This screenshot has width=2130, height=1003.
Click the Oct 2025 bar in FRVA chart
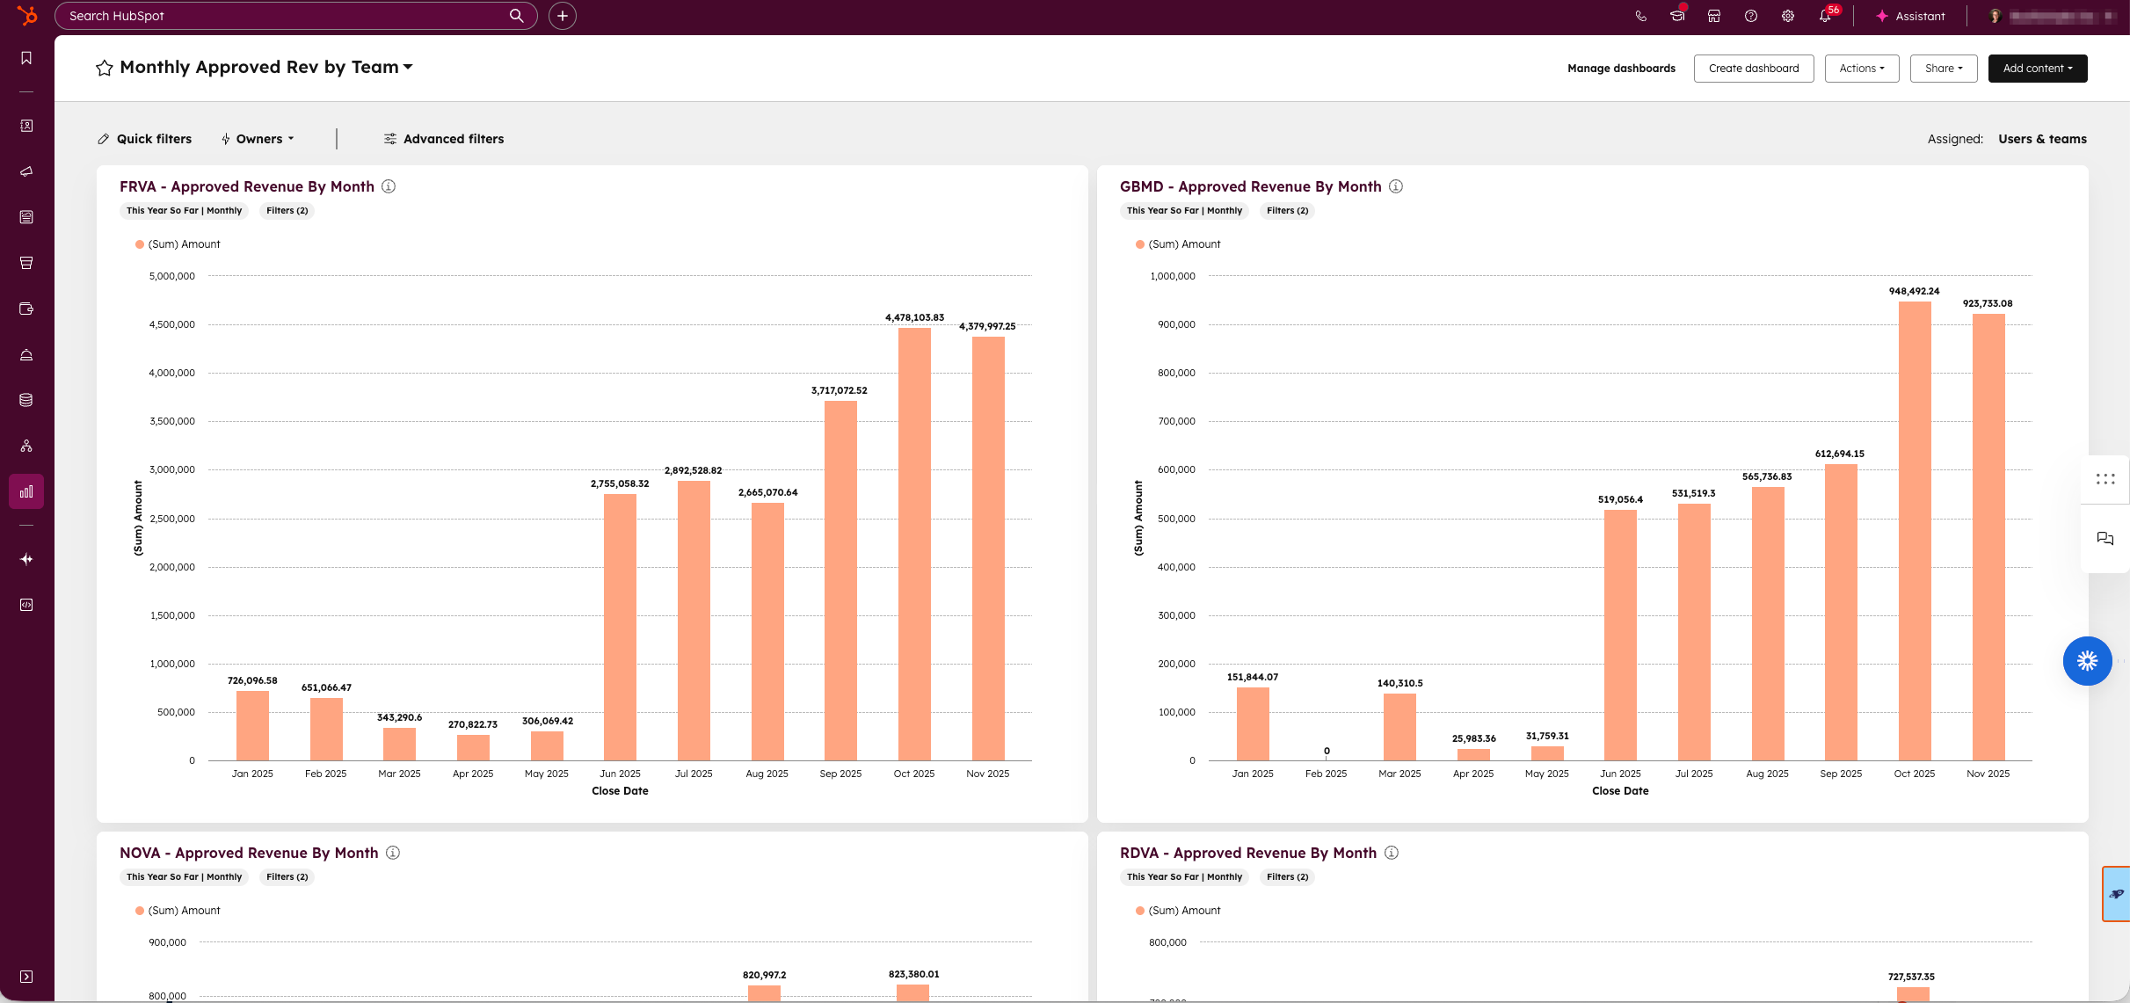(914, 545)
